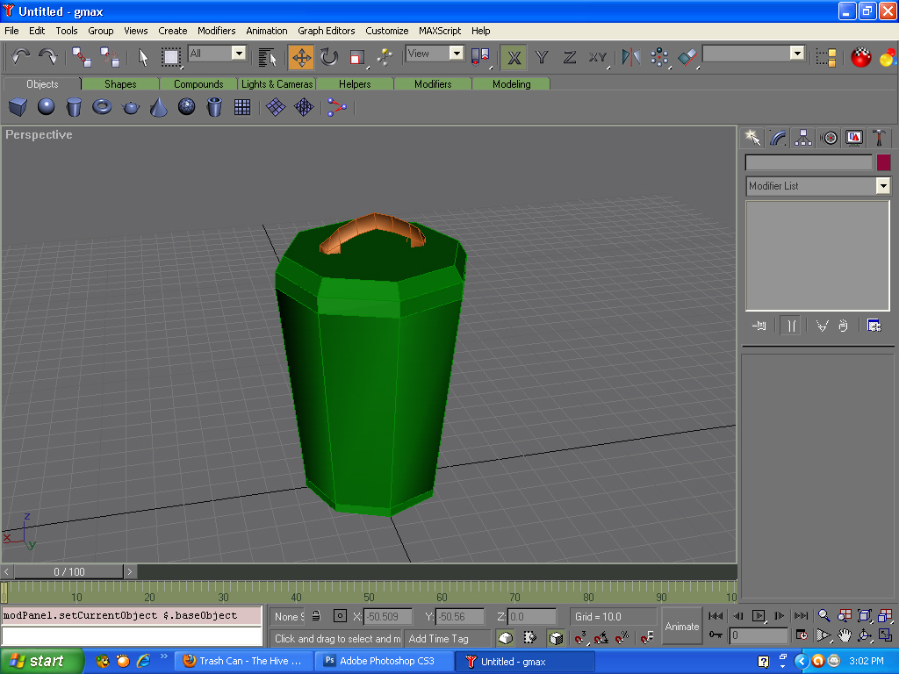Click the Add Time Tag field
This screenshot has height=674, width=899.
pyautogui.click(x=447, y=639)
